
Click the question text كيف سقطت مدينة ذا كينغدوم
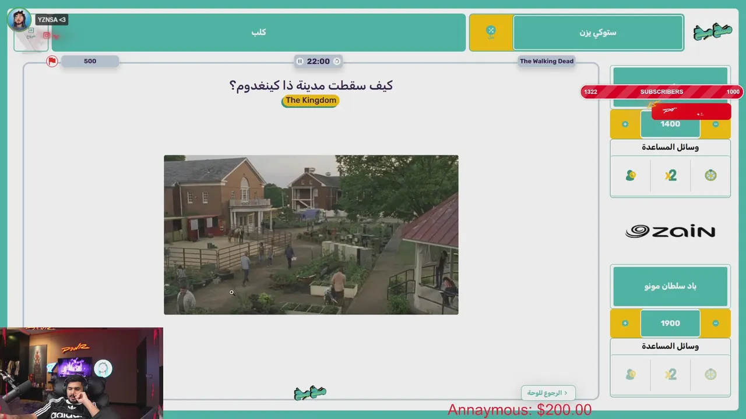pos(311,86)
